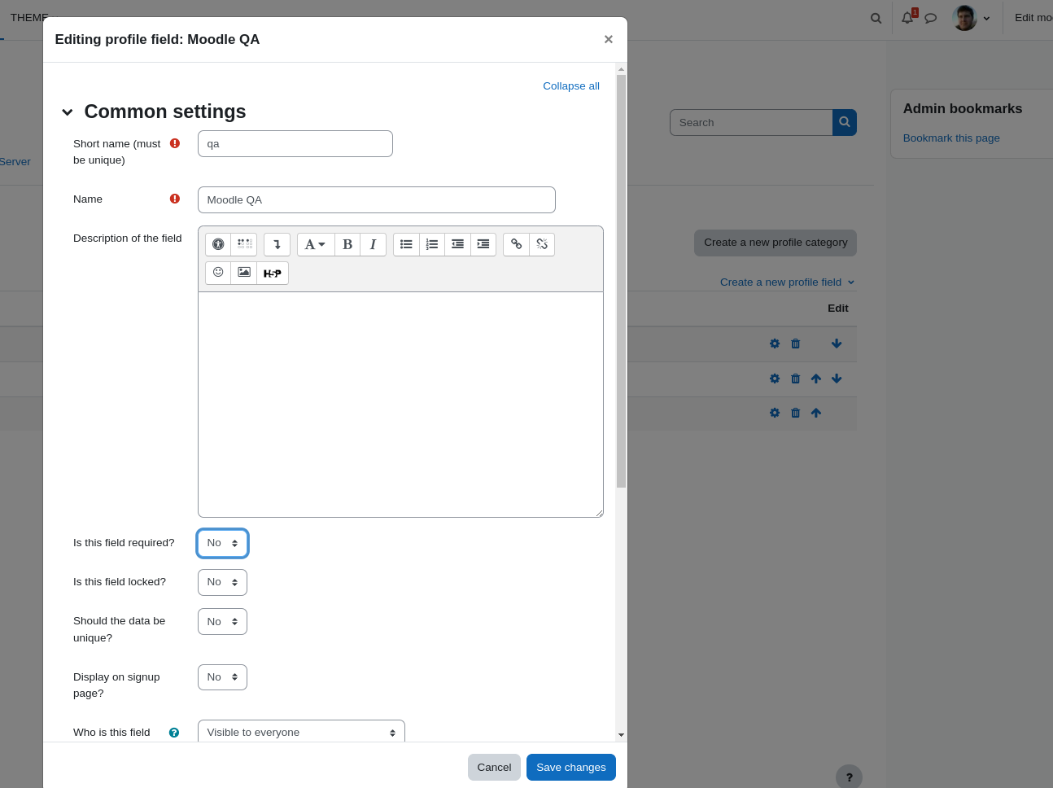1053x788 pixels.
Task: Click trash delete icon in first row
Action: [796, 344]
